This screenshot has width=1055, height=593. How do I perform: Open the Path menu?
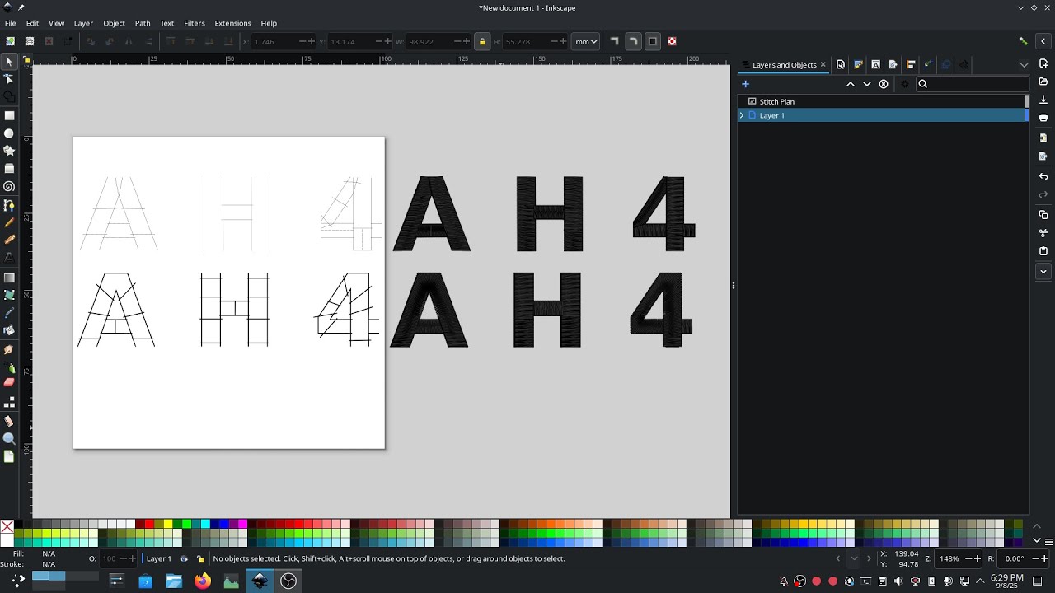point(143,23)
